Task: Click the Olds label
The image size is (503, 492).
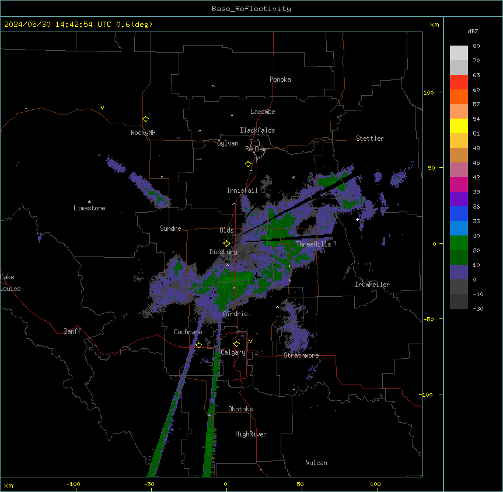Action: (x=226, y=230)
